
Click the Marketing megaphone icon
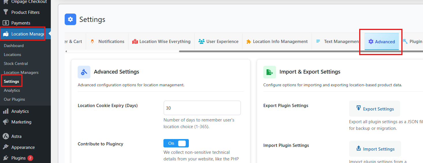coord(6,122)
